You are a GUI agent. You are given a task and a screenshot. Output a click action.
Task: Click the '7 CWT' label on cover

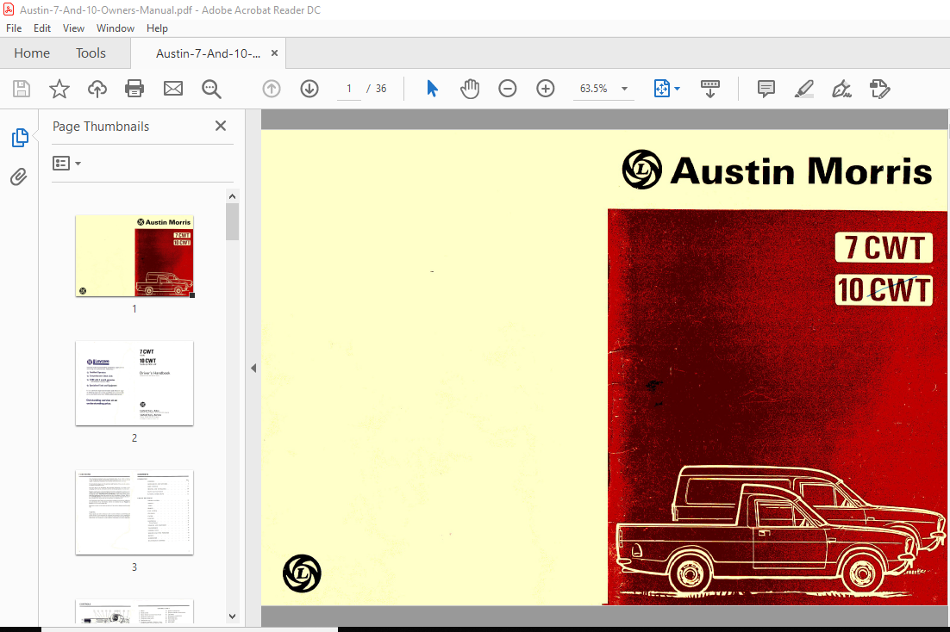884,248
